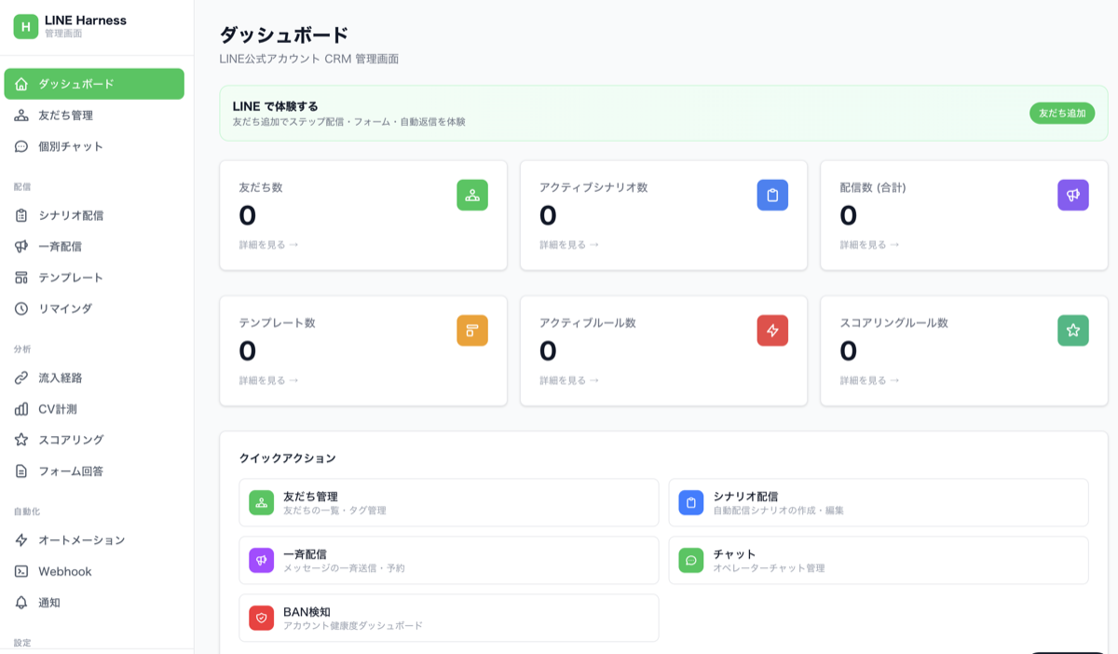Viewport: 1118px width, 654px height.
Task: Click the green person icon on 友だち数 card
Action: [x=472, y=195]
